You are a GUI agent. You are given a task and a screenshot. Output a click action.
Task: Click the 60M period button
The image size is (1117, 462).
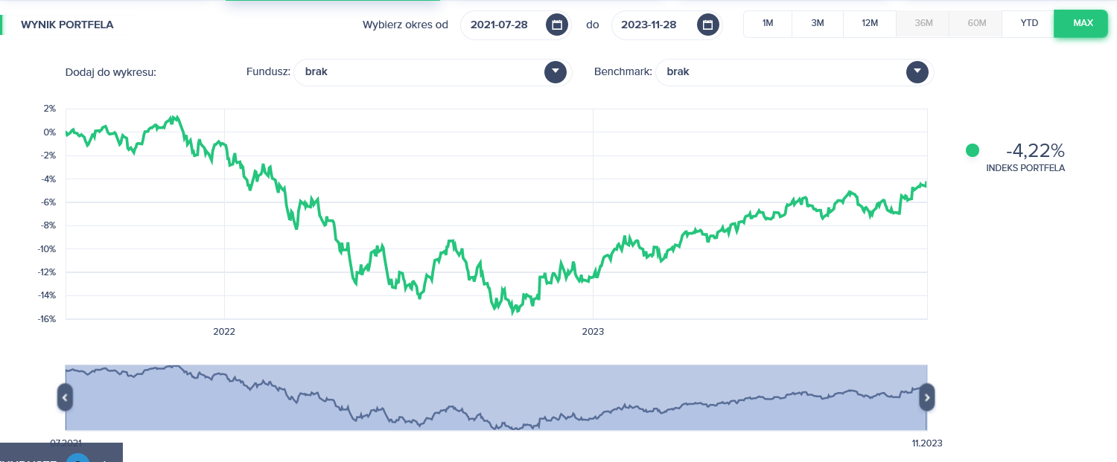(x=977, y=23)
